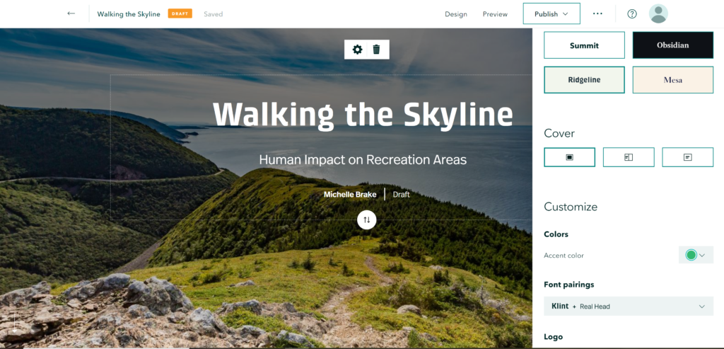Select the side-by-side cover layout

(629, 157)
